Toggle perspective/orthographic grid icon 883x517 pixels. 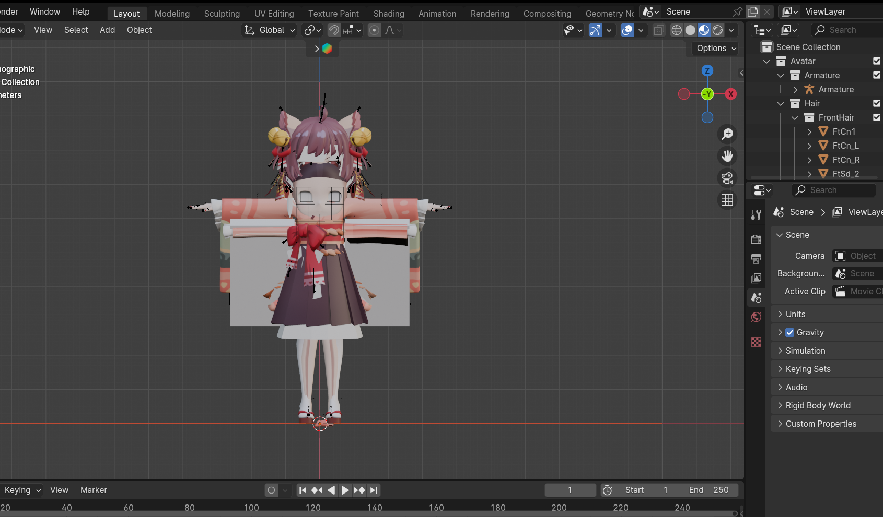(727, 200)
